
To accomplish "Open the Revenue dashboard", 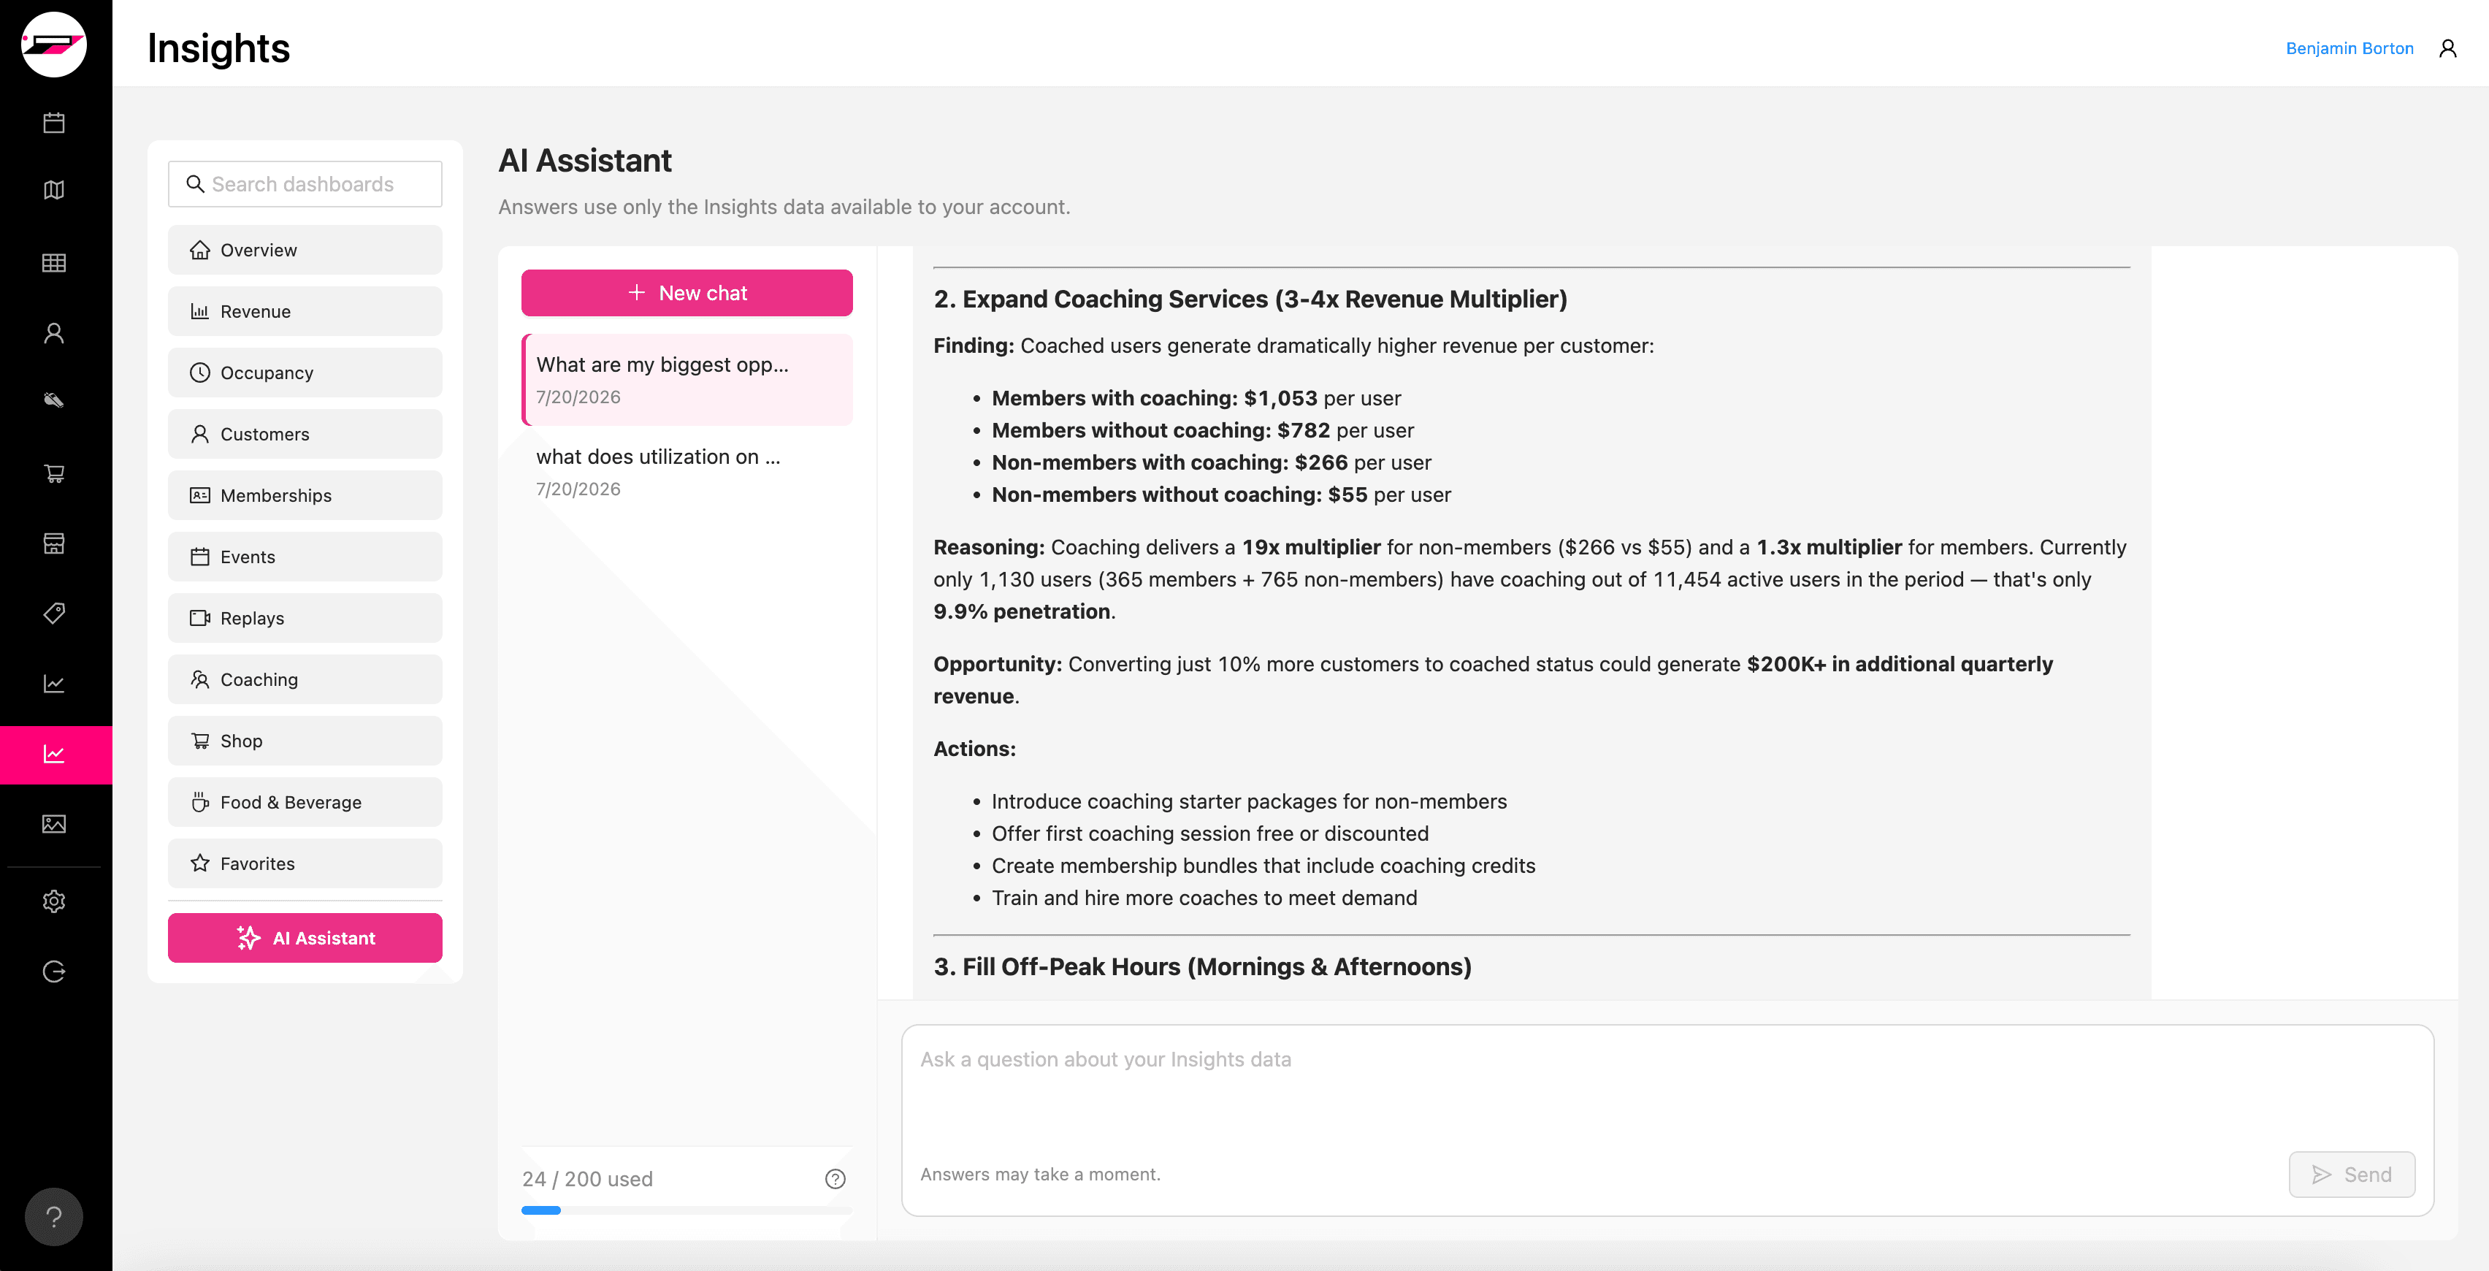I will (305, 311).
